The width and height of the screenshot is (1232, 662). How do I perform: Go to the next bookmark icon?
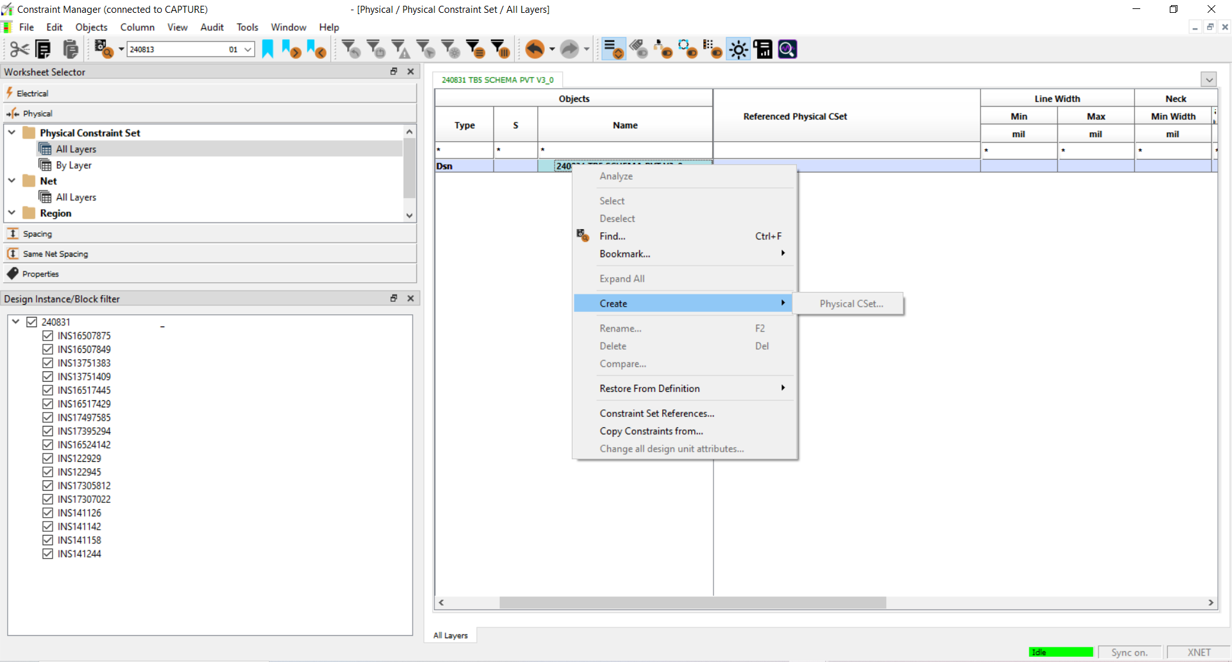tap(292, 49)
